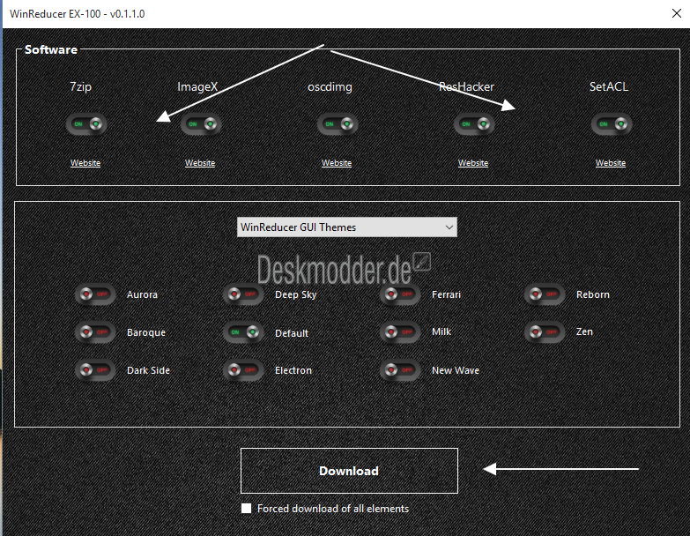
Task: Enable the Milk theme toggle
Action: tap(400, 331)
